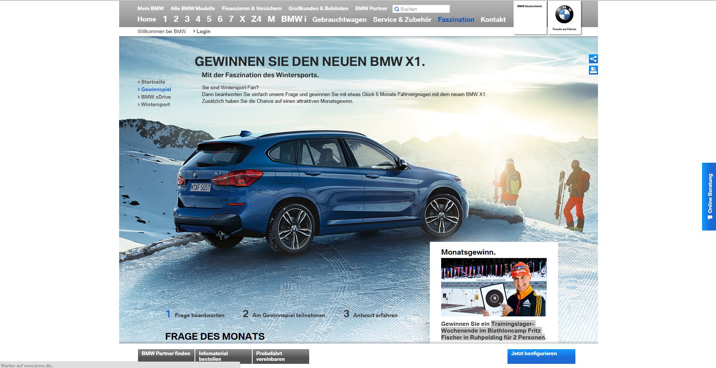Click the Monatsgewinn heading

pyautogui.click(x=468, y=252)
